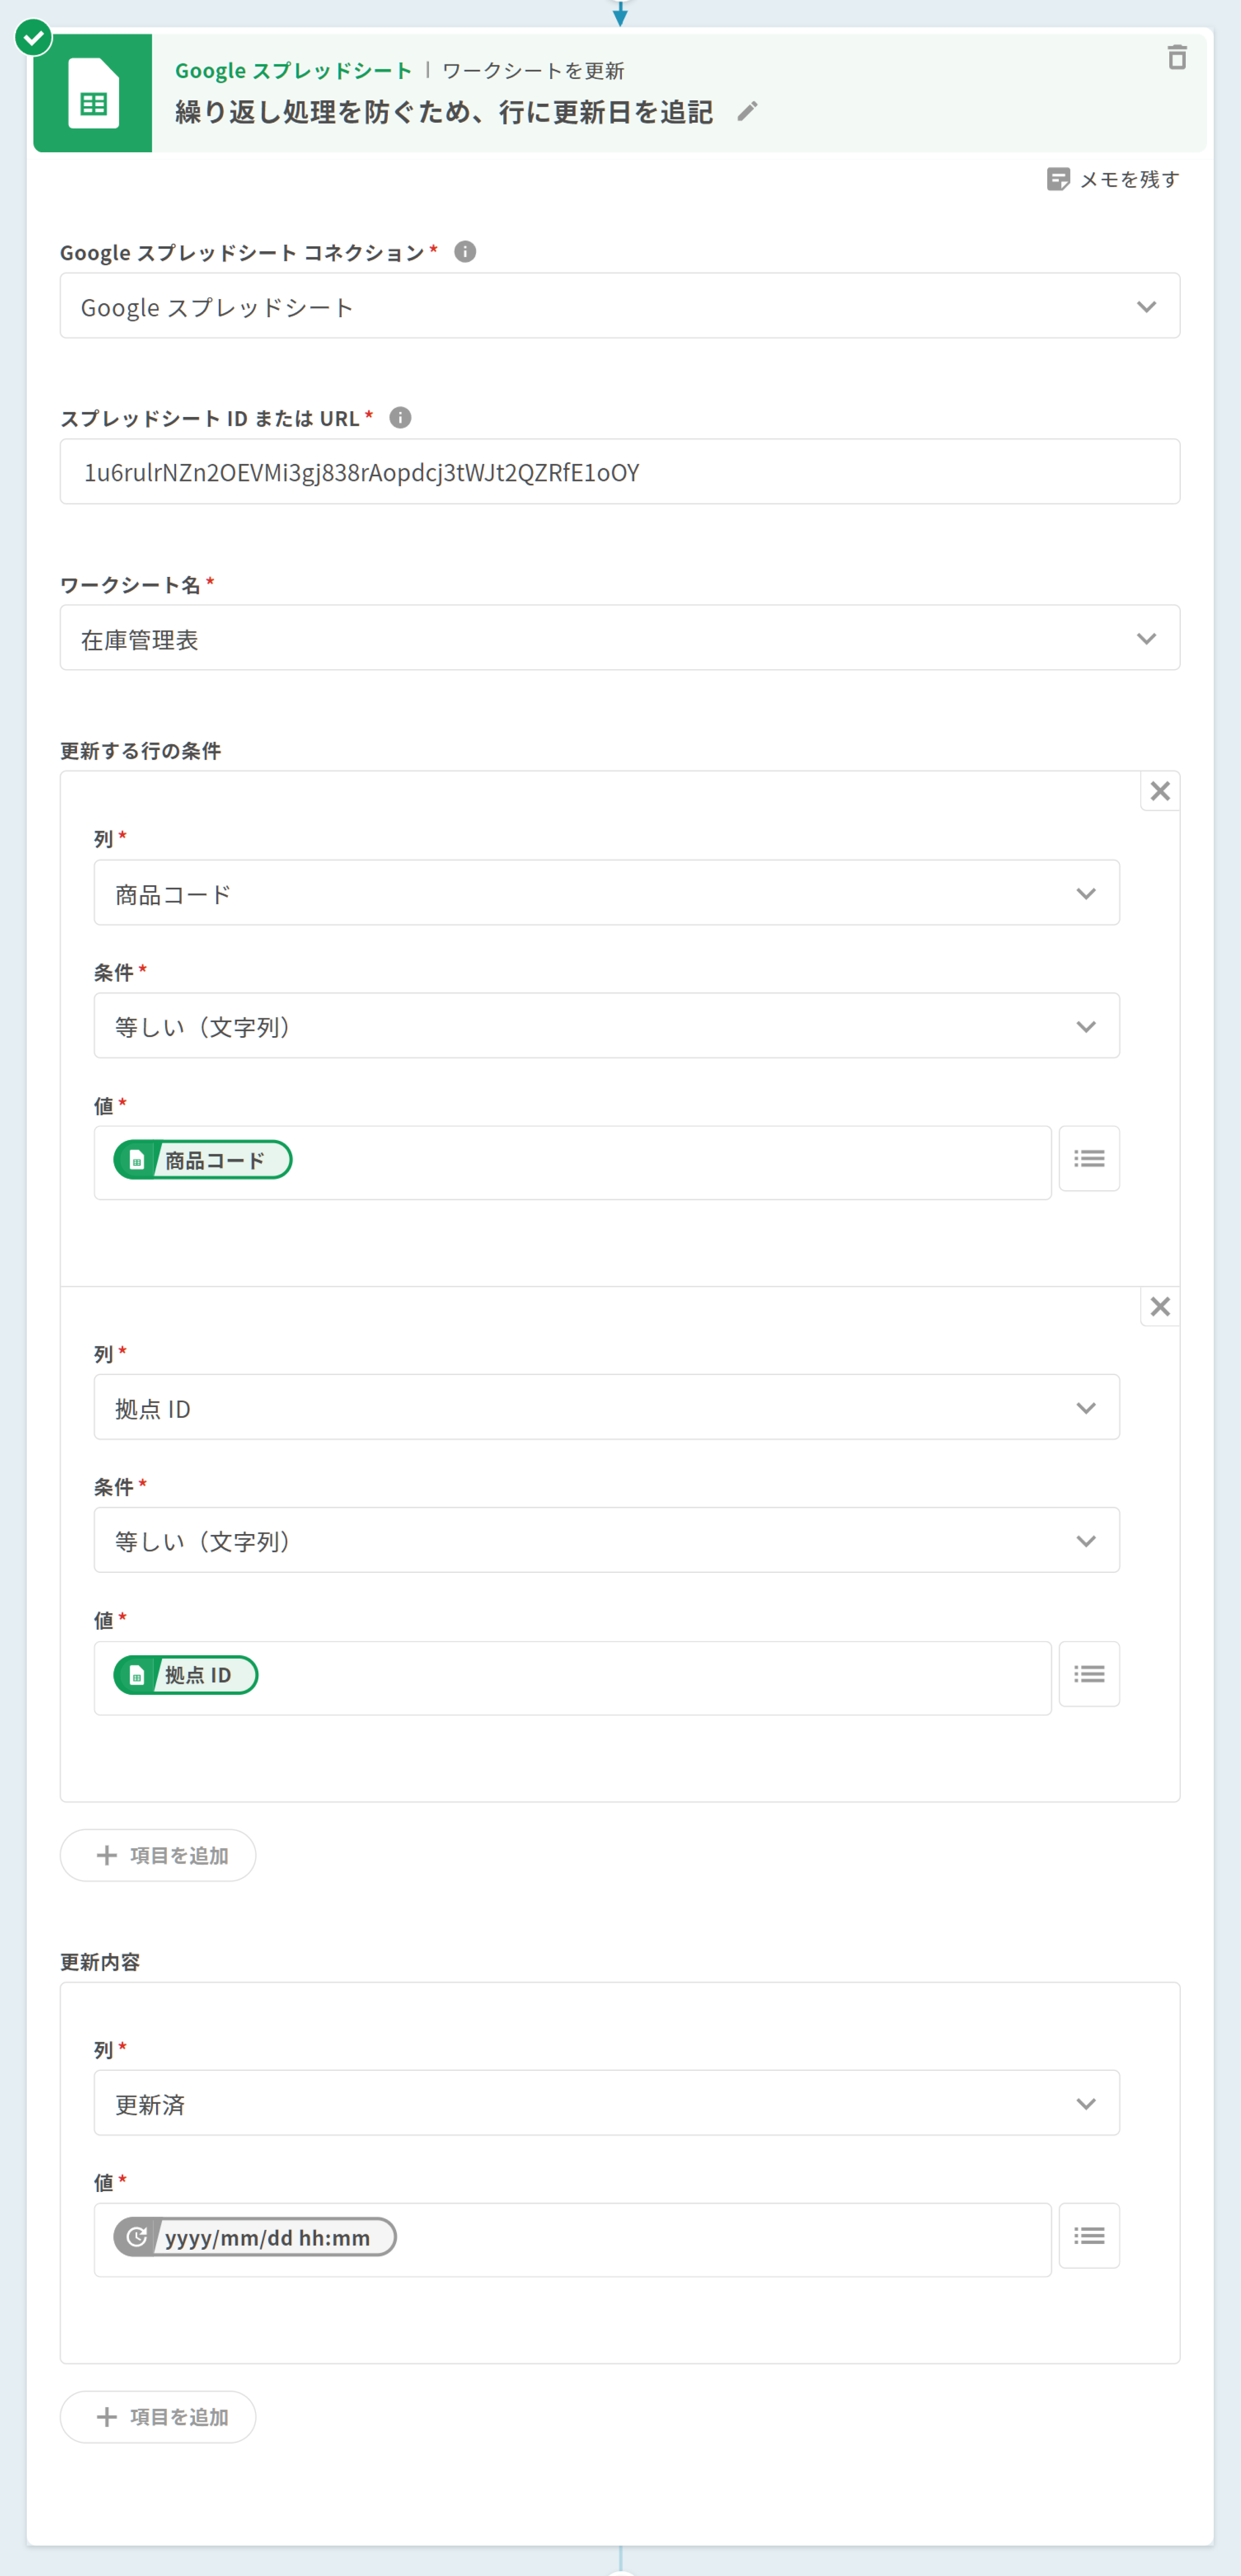The width and height of the screenshot is (1241, 2576).
Task: Click the Google Sheets app icon
Action: point(93,93)
